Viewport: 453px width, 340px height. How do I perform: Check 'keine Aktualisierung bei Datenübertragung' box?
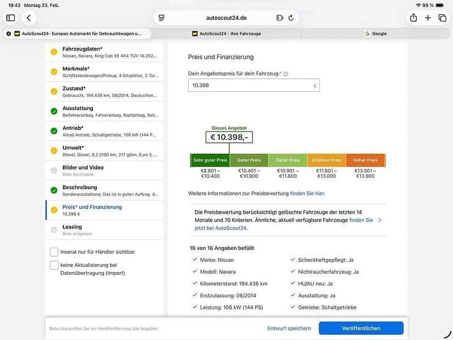coord(54,265)
